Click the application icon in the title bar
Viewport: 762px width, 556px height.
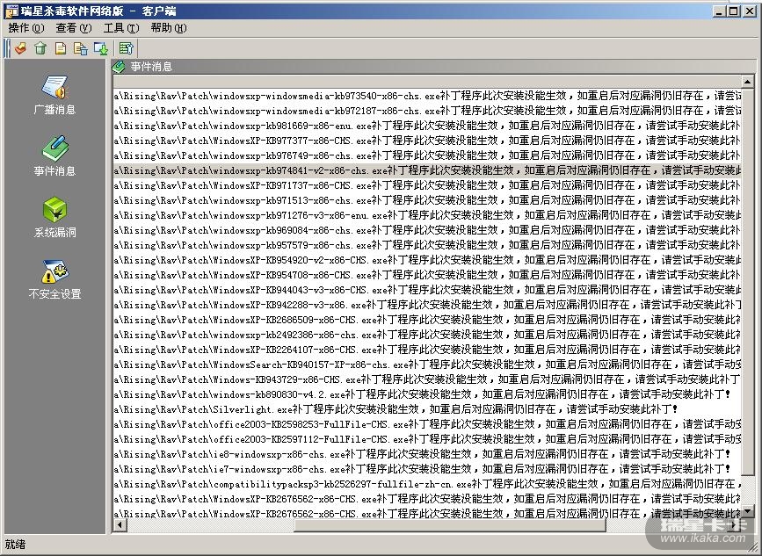(11, 11)
